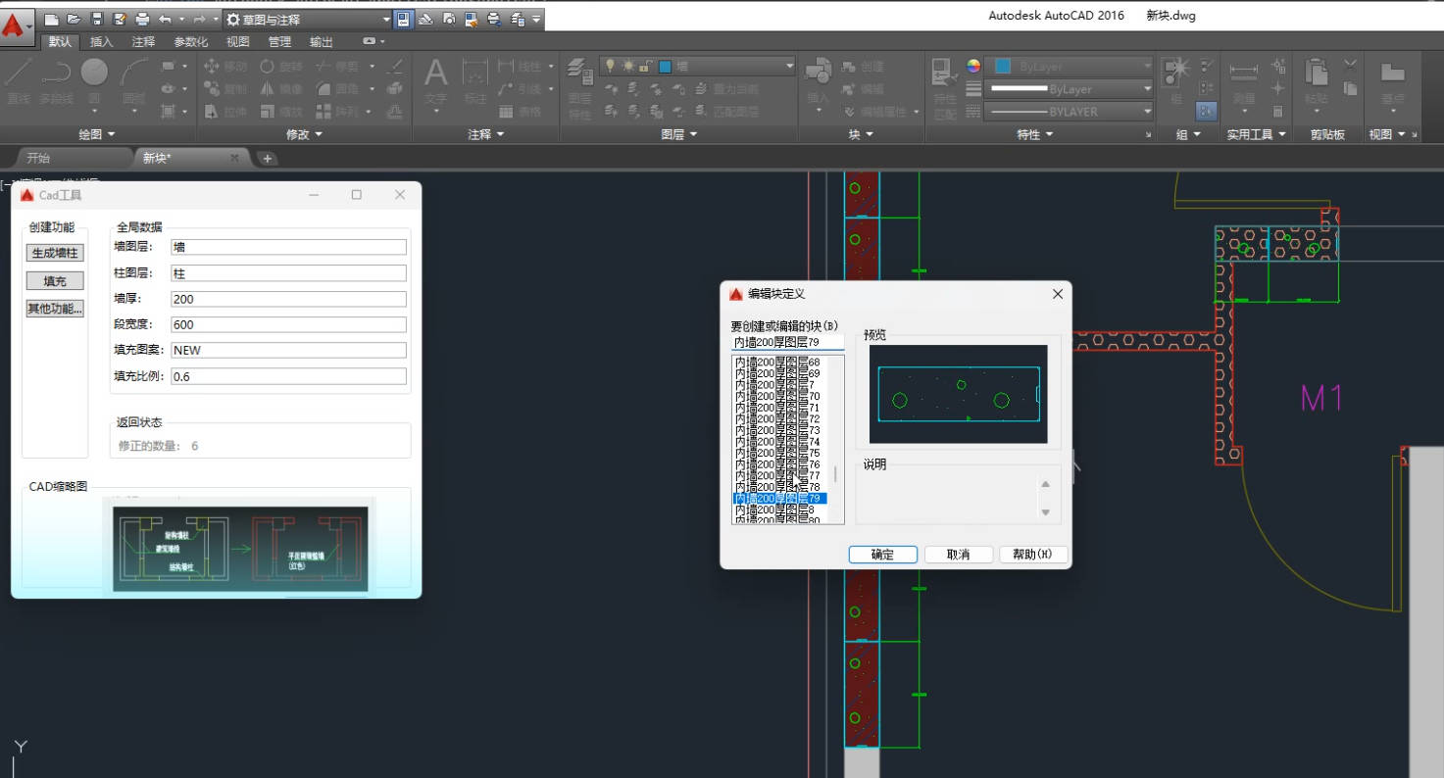
Task: Click the Paste (粘贴) clipboard icon
Action: (x=1316, y=73)
